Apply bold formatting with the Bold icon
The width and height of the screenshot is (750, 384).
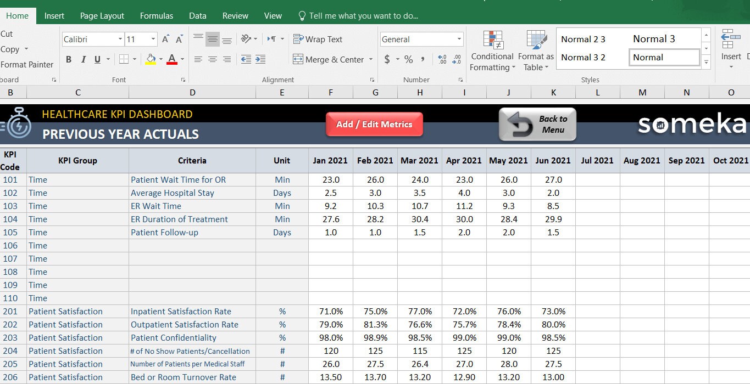tap(69, 59)
